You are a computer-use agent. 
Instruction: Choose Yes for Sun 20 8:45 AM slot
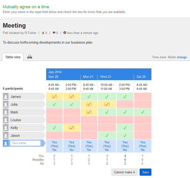coord(54,142)
